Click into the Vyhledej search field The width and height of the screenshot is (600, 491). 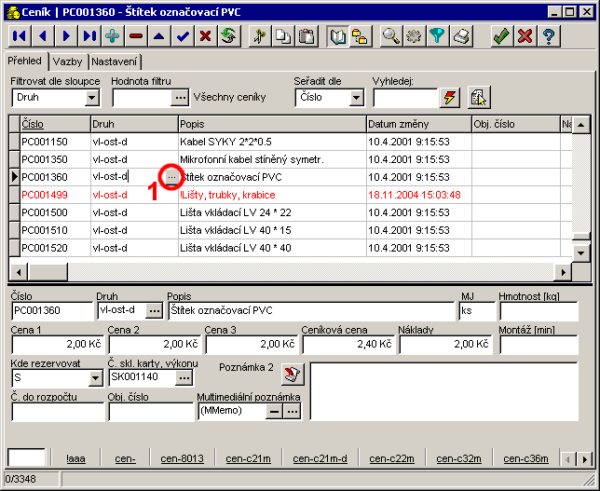click(405, 98)
